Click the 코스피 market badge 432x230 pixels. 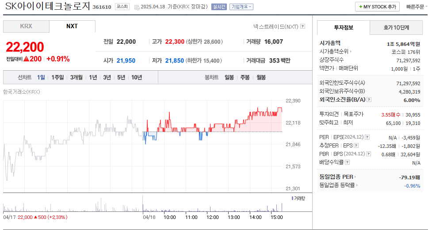click(x=122, y=7)
